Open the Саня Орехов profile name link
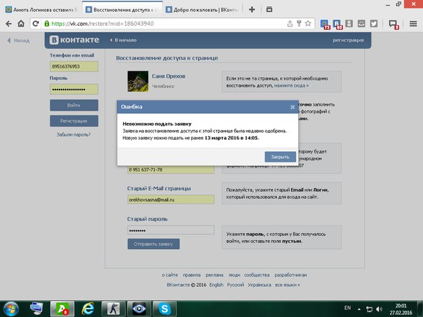 tap(169, 76)
